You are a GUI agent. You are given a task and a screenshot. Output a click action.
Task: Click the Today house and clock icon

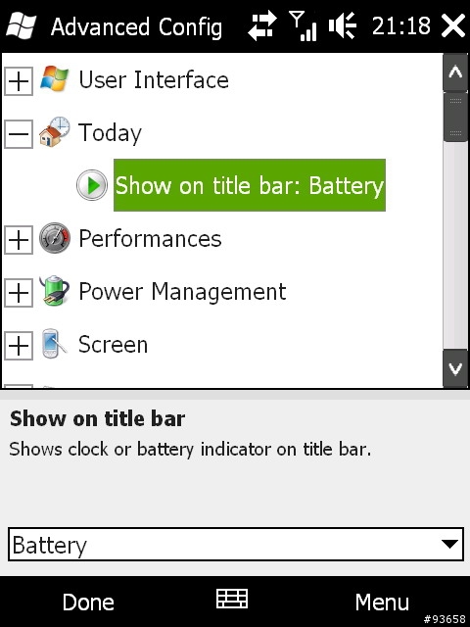tap(55, 132)
